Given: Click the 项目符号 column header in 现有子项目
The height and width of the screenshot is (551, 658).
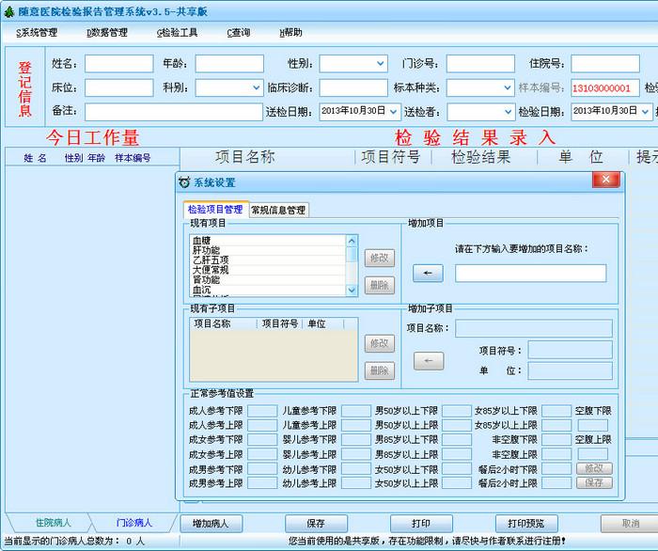Looking at the screenshot, I should point(279,323).
